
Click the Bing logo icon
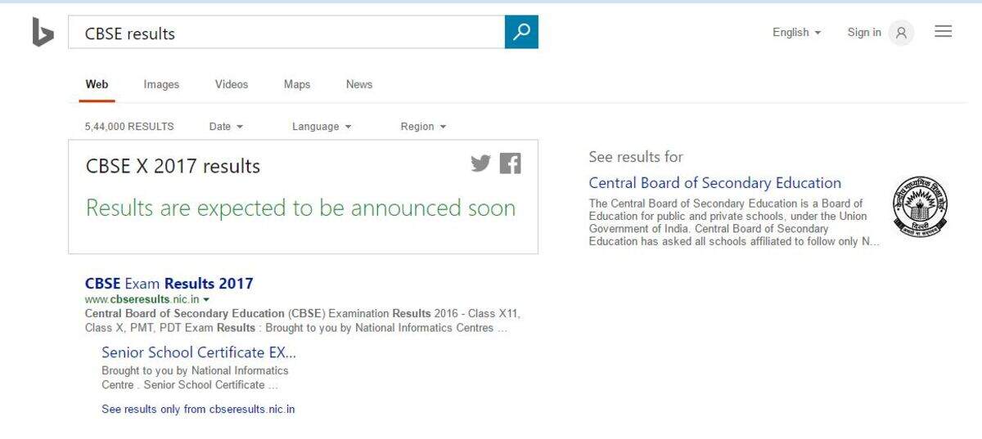pyautogui.click(x=43, y=33)
